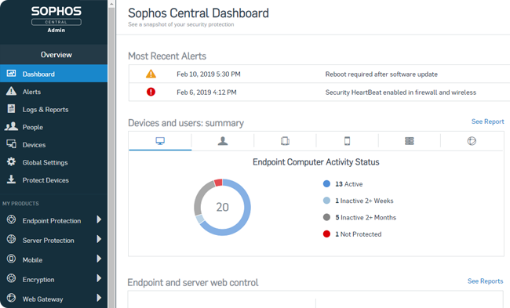Click the sidebar scrollbar up arrow

tap(111, 4)
